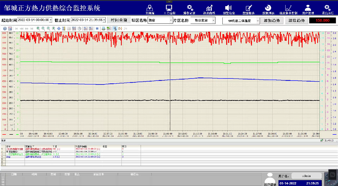The height and width of the screenshot is (186, 338).
Task: Expand the 辖区名称 鲍店 dropdown
Action: (x=171, y=20)
